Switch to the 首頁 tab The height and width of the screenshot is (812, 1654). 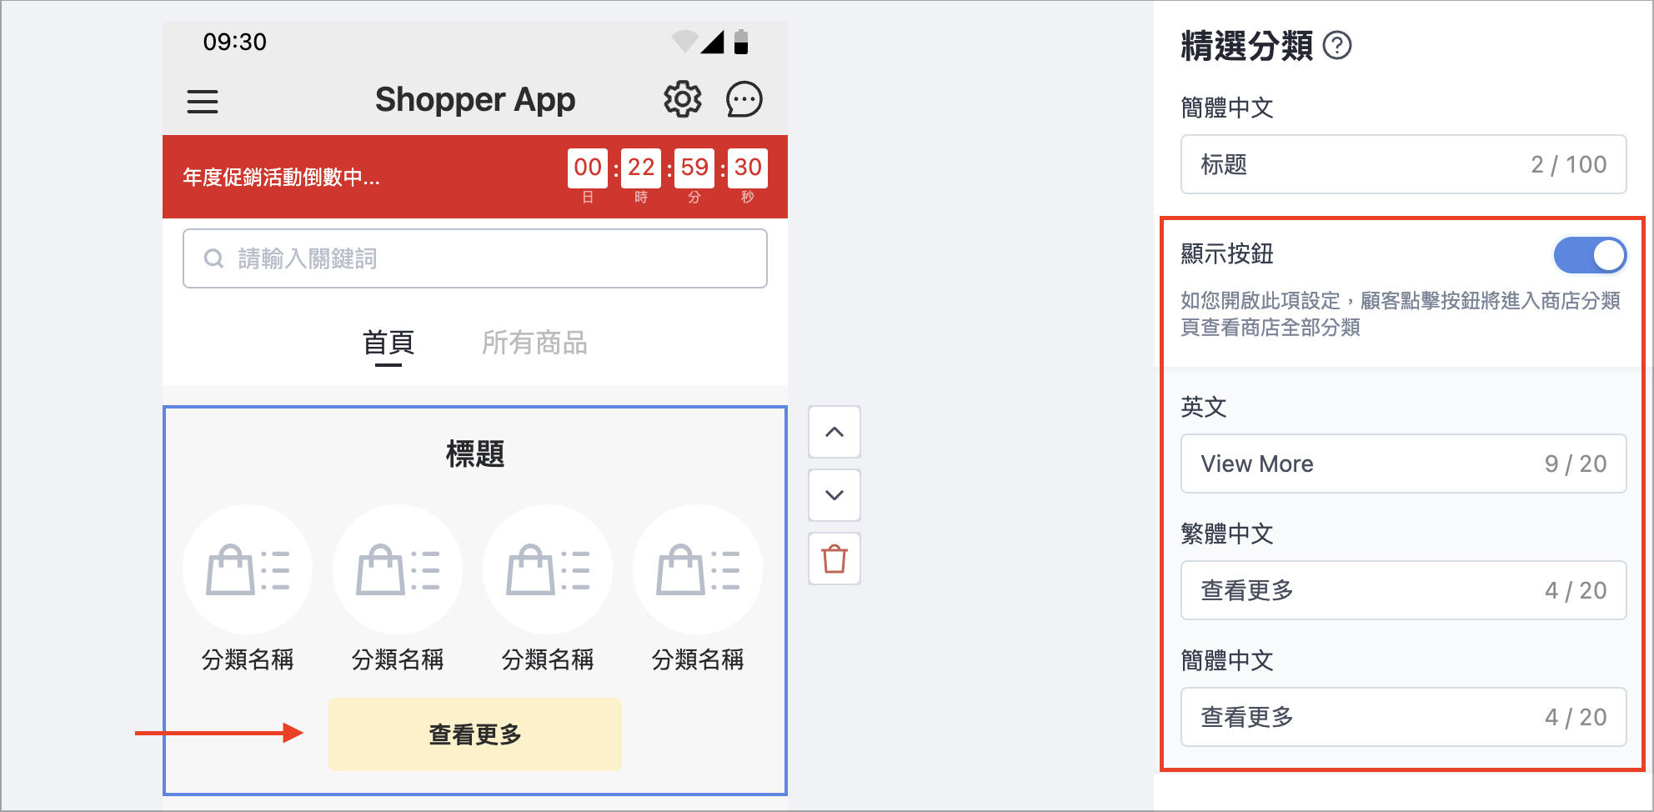388,343
